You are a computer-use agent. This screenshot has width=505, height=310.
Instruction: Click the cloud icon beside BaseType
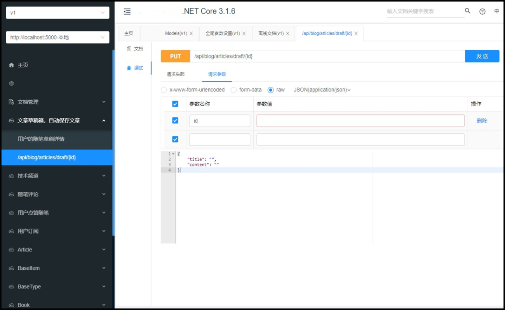(11, 287)
